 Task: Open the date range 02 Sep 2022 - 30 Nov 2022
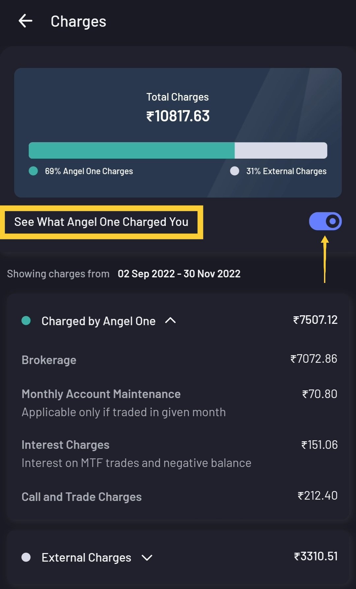pyautogui.click(x=179, y=274)
